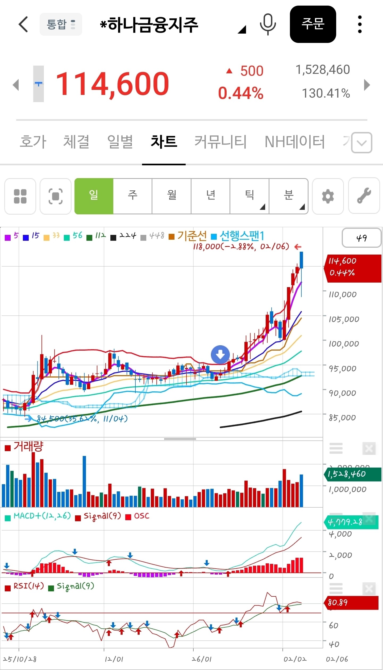Open the wrench chart tools
Viewport: 383px width, 670px height.
pyautogui.click(x=364, y=196)
